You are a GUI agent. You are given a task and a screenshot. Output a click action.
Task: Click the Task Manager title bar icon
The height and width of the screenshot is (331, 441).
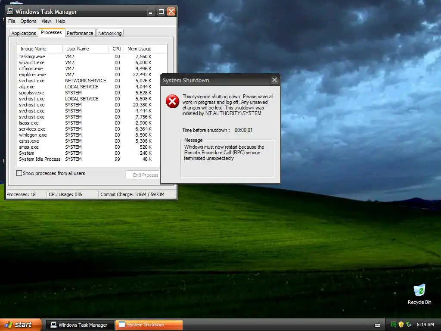10,11
